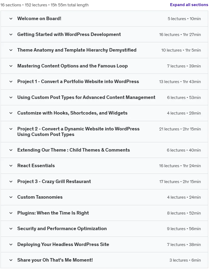Viewport: 209px width, 269px height.
Task: Open the Project 2 Dynamic Website section title
Action: tap(78, 131)
